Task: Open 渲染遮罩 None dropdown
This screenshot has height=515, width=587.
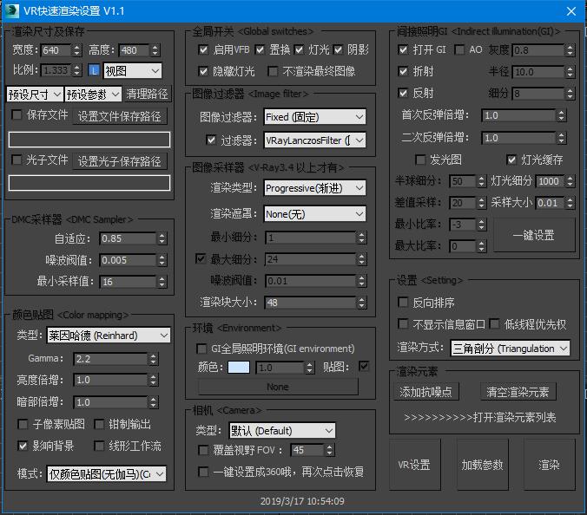Action: 314,214
